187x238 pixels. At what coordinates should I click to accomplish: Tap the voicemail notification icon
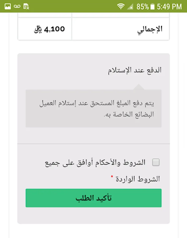point(17,6)
